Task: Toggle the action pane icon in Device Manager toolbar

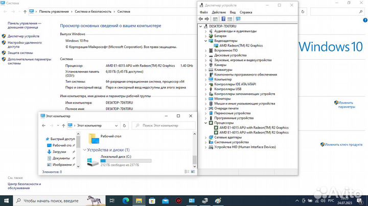Action: tap(230, 19)
